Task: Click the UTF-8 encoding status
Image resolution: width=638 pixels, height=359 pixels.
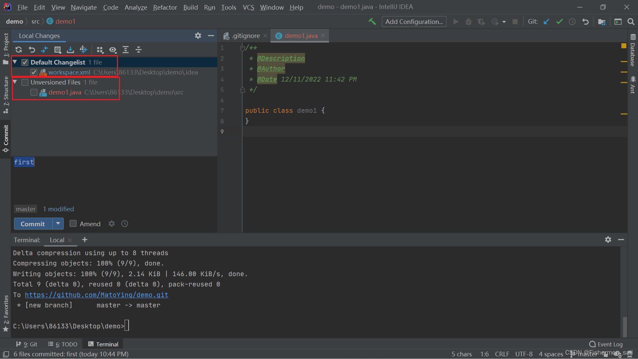Action: [524, 354]
